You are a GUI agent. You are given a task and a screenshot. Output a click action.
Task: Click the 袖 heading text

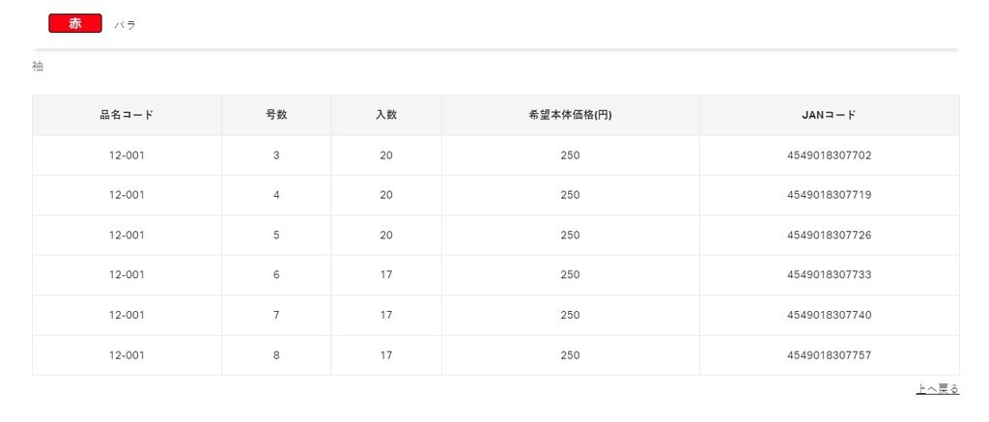click(x=38, y=67)
